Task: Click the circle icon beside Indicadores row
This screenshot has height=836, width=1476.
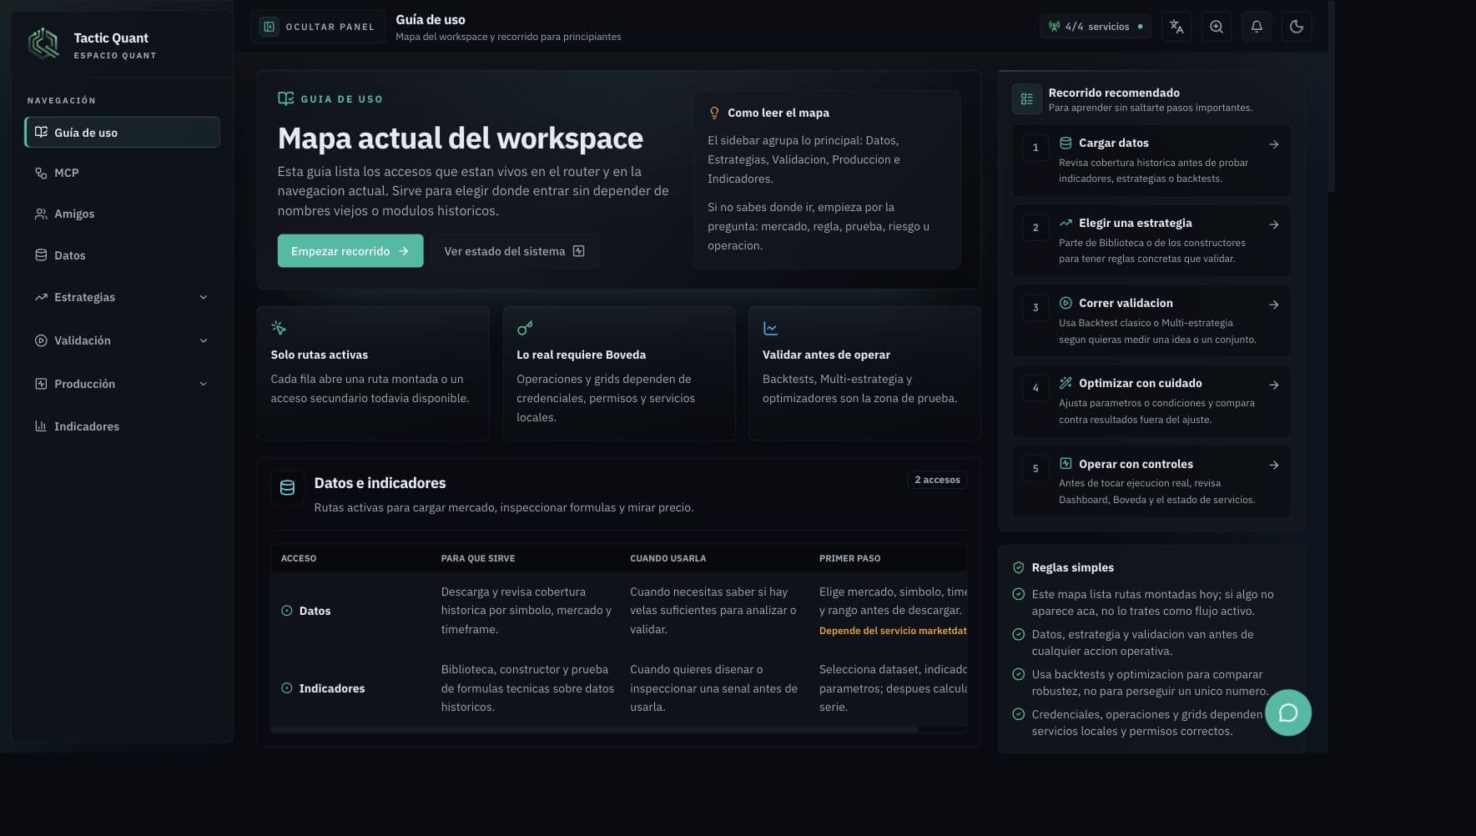Action: (x=287, y=688)
